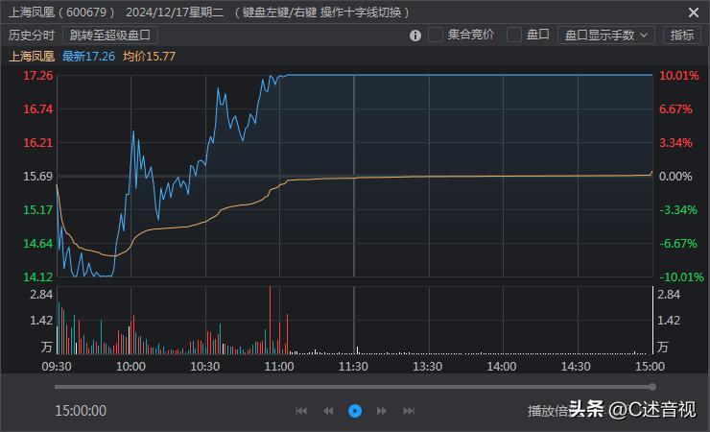Click 跳转至超级盘口 button
The width and height of the screenshot is (710, 432).
(110, 35)
